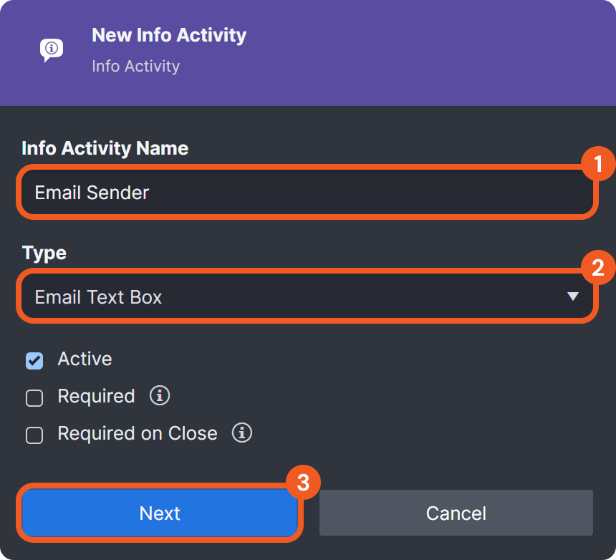Image resolution: width=616 pixels, height=560 pixels.
Task: Enable the Required checkbox
Action: [34, 397]
